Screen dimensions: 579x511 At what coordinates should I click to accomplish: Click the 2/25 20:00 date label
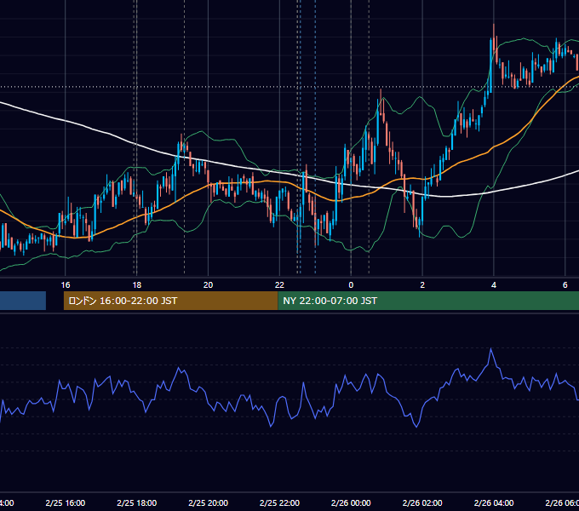209,502
